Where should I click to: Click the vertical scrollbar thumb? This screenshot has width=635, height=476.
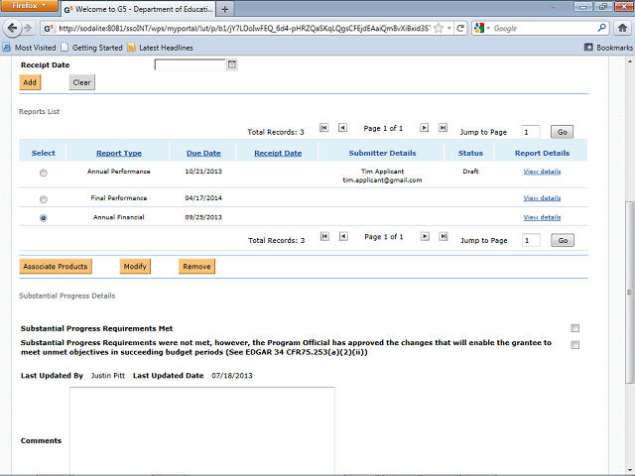pos(630,292)
